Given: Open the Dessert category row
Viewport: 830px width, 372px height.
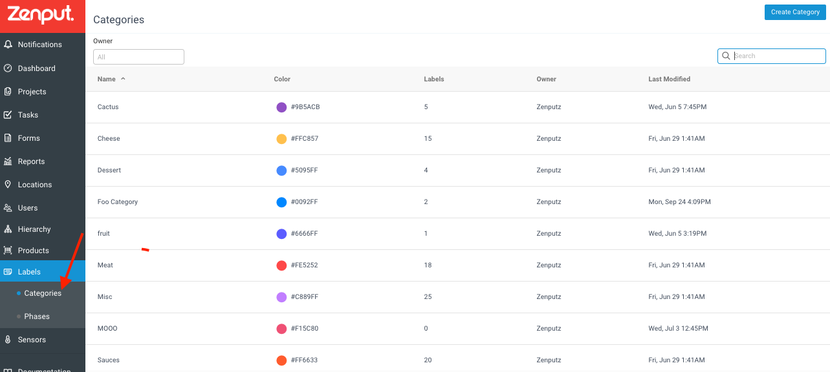Looking at the screenshot, I should 457,170.
